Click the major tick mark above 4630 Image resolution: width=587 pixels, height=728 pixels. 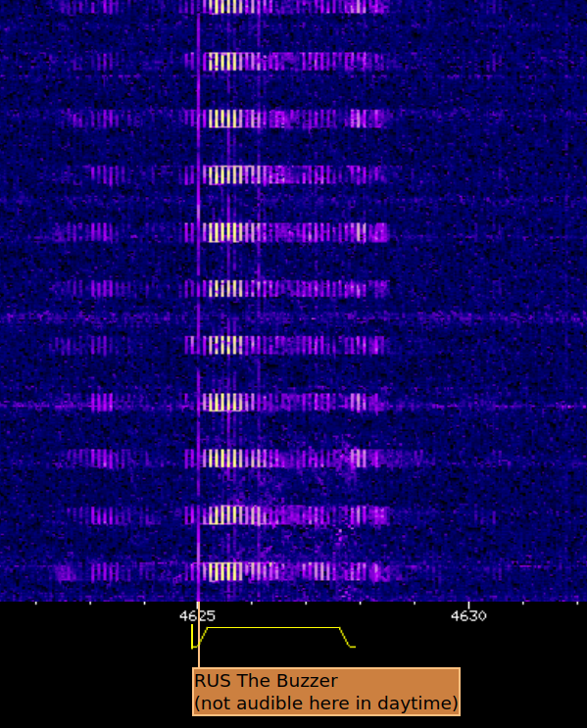coord(468,606)
